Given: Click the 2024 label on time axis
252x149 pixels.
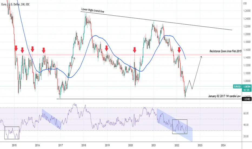Looking at the screenshot, I should [223, 145].
